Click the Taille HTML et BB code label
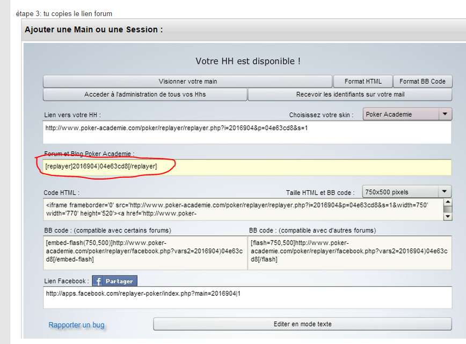Screen dimensions: 466x344 [321, 193]
